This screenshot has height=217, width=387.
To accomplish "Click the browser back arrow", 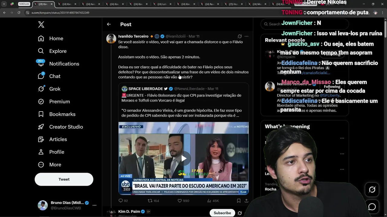I will (x=5, y=13).
